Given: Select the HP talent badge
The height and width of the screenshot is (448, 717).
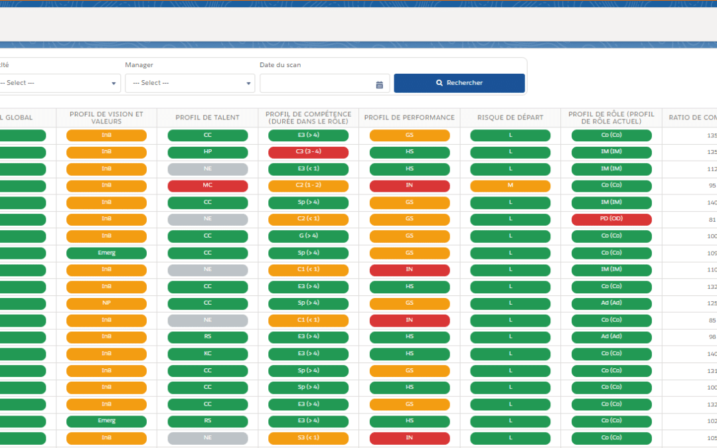Looking at the screenshot, I should [208, 152].
